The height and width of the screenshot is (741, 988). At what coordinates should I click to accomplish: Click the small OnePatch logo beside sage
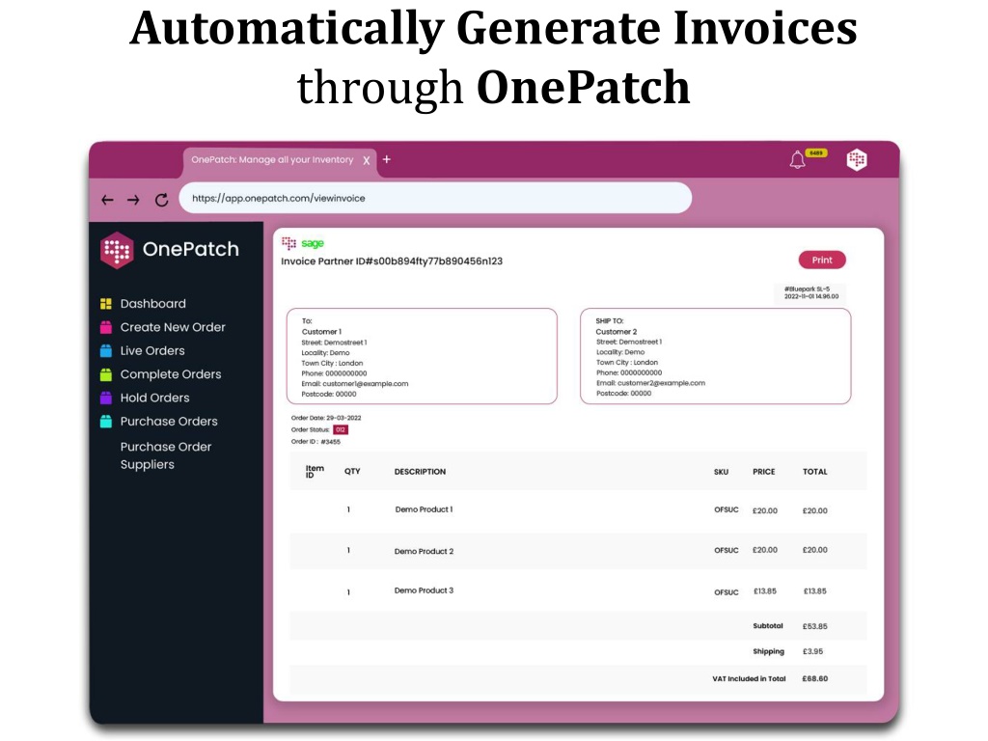(288, 243)
